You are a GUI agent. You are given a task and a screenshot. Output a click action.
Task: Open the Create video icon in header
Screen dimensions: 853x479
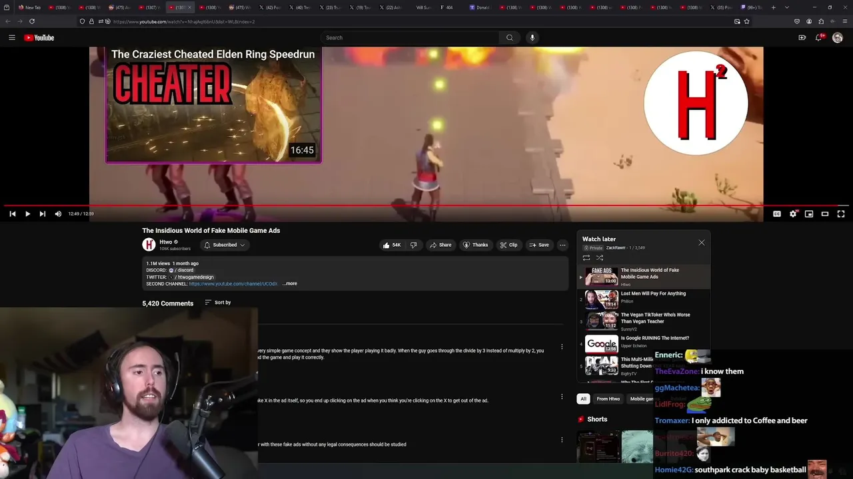(802, 38)
